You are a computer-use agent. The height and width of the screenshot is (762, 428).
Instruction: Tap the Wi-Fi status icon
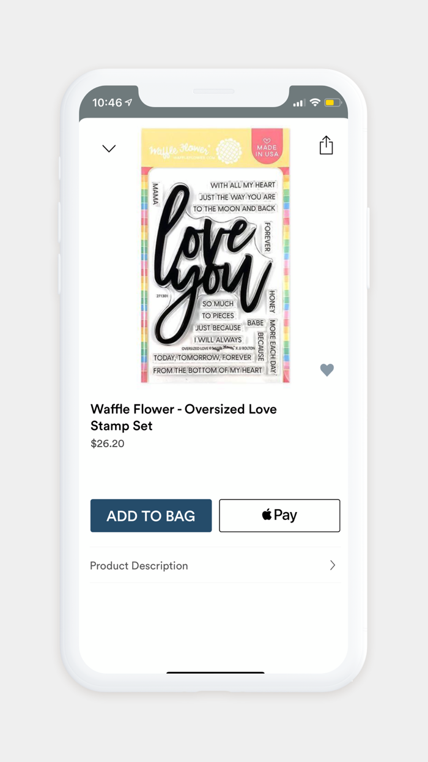click(x=315, y=102)
